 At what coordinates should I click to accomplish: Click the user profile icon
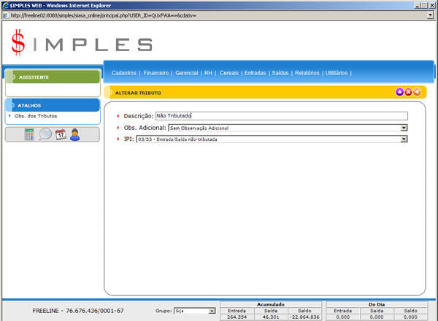(x=74, y=134)
